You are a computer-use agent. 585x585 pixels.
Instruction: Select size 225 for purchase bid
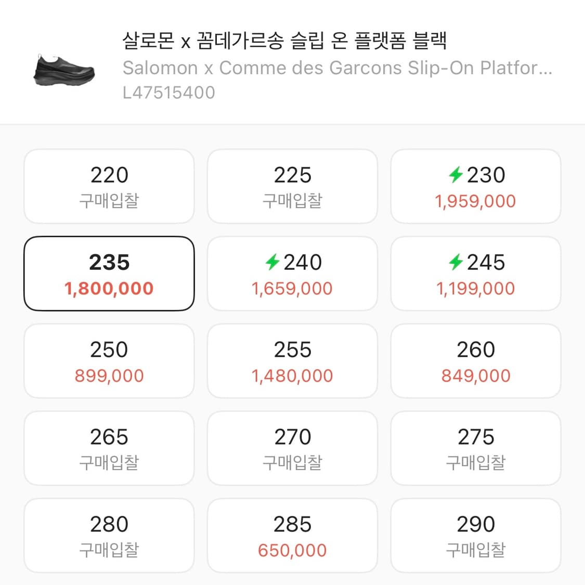coord(292,186)
